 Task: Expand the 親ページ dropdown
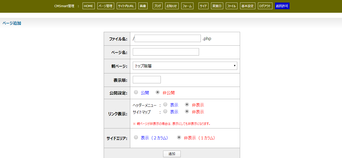(x=185, y=66)
